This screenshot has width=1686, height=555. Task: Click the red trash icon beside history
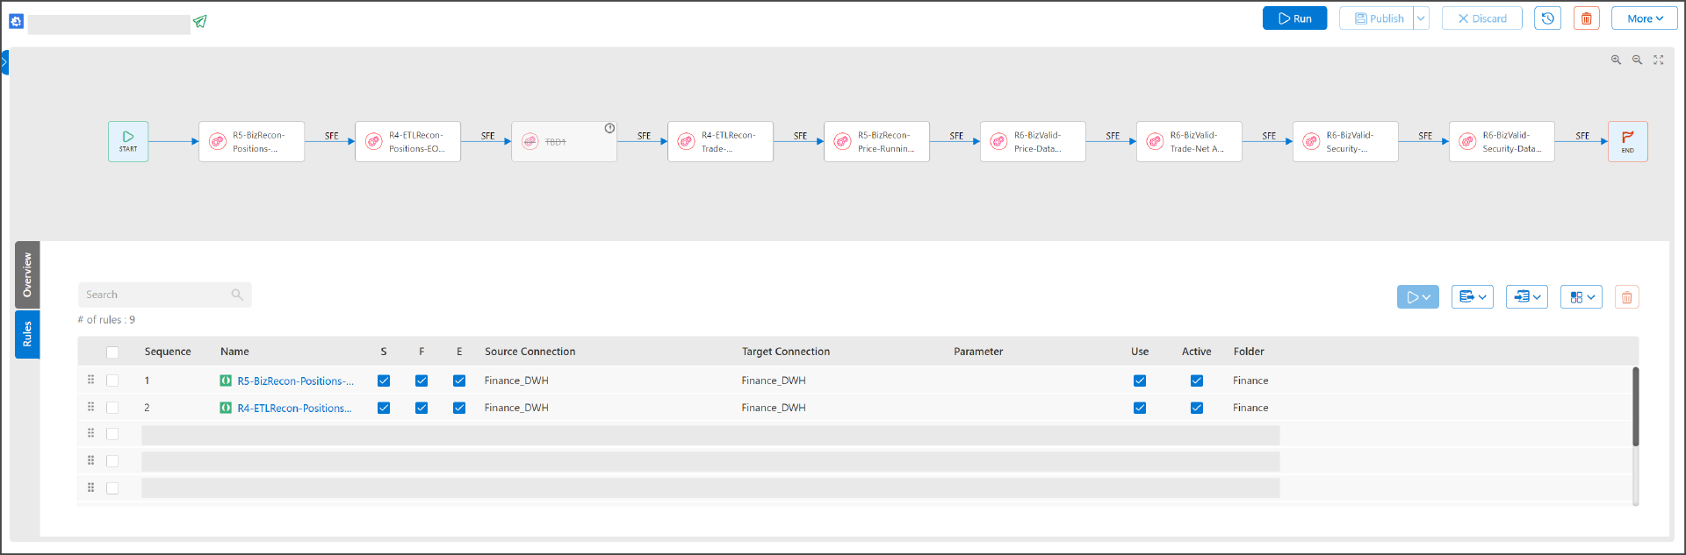(1586, 18)
